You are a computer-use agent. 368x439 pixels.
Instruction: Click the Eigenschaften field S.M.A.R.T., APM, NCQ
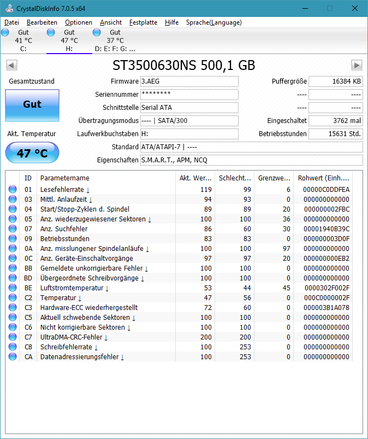(251, 160)
